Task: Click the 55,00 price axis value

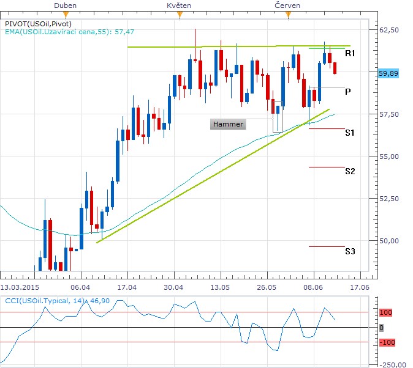Action: pos(388,156)
